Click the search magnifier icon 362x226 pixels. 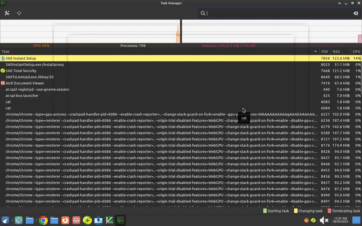pos(203,13)
